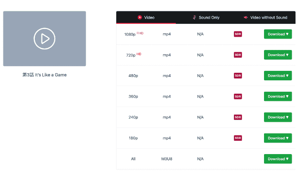Screen dimensions: 305x175
Task: Click the music note icon beside Sound Only
Action: click(x=194, y=18)
